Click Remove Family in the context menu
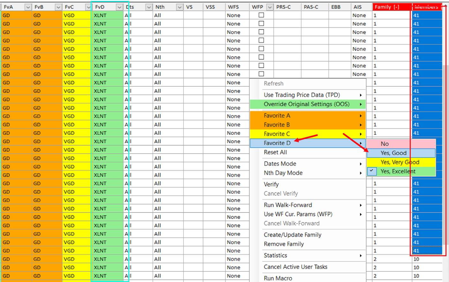This screenshot has width=449, height=282. tap(284, 244)
